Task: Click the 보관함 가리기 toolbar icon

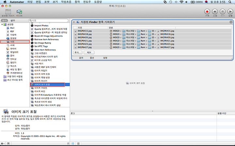Action: 8,13
